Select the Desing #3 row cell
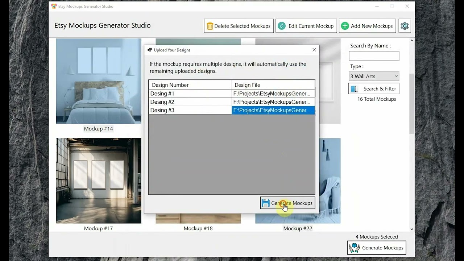Image resolution: width=464 pixels, height=261 pixels. 190,110
